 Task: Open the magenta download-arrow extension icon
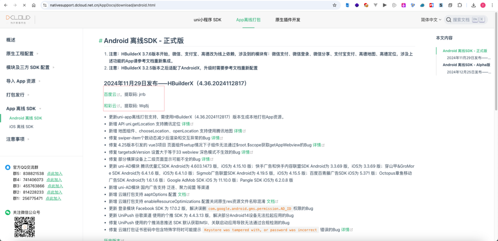point(403,5)
